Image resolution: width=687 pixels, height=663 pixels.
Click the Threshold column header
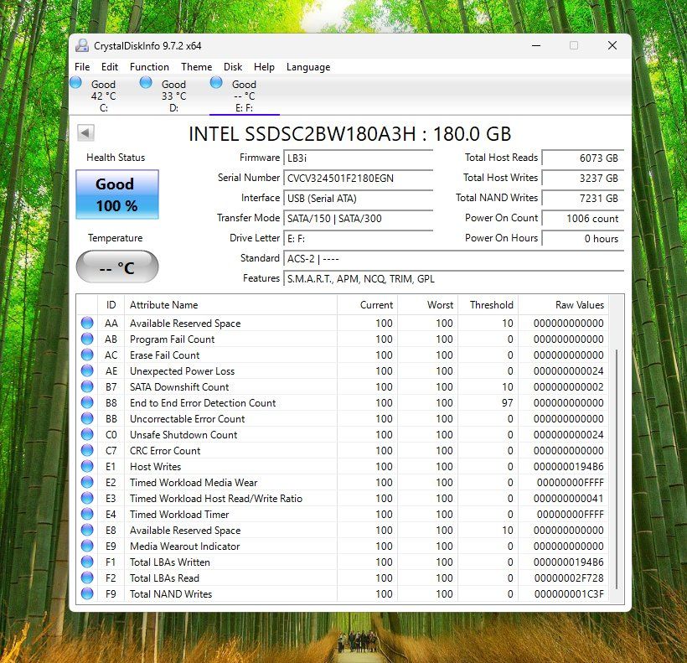488,305
